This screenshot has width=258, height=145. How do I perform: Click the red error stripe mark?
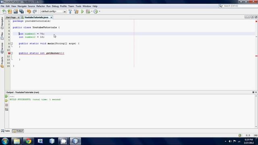(256, 56)
